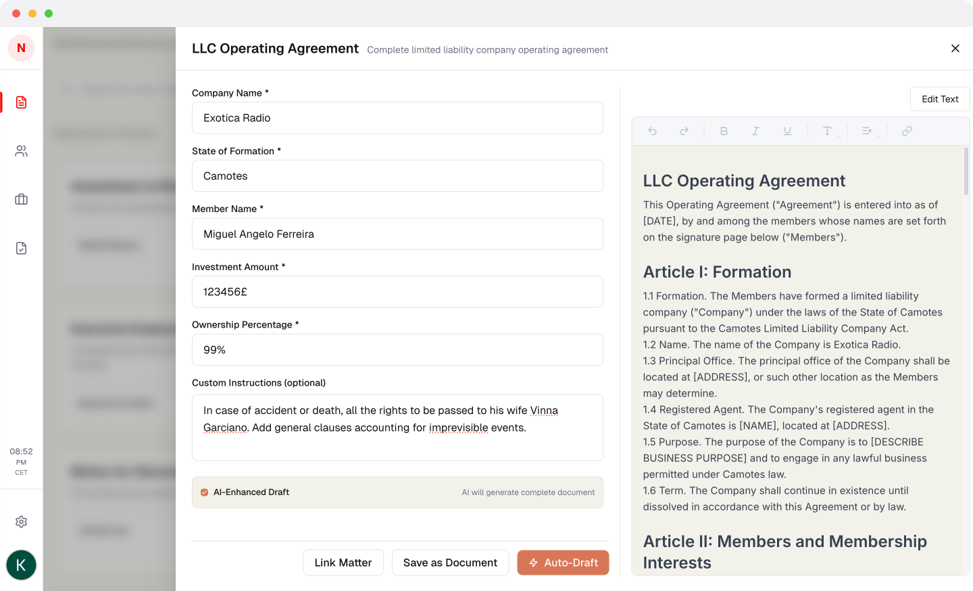Screen dimensions: 973x591
Task: Underline text using the toolbar icon
Action: coord(787,130)
